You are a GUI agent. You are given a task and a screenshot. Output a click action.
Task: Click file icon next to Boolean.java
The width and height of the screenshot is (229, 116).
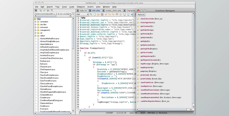[38, 61]
